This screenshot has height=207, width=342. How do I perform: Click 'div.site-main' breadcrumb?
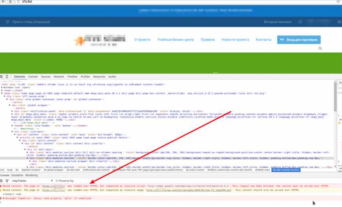(73, 170)
